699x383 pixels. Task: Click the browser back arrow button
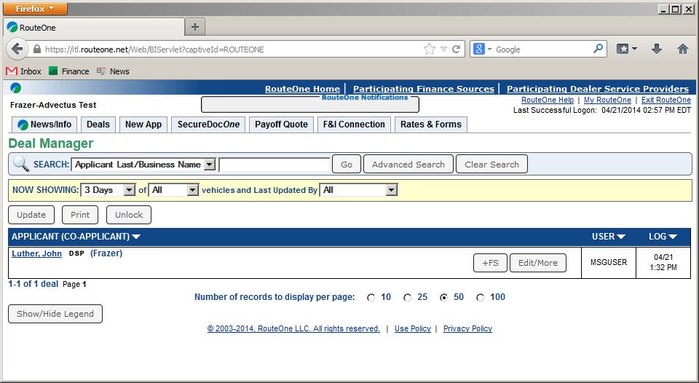17,49
